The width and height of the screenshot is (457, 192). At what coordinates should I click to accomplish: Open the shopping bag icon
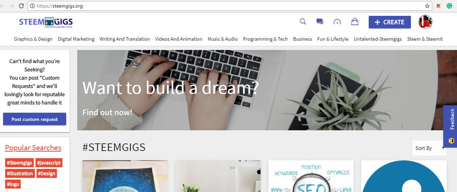click(355, 22)
